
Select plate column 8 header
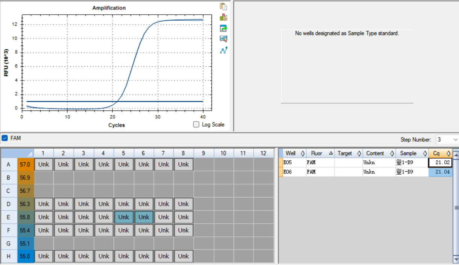click(184, 153)
